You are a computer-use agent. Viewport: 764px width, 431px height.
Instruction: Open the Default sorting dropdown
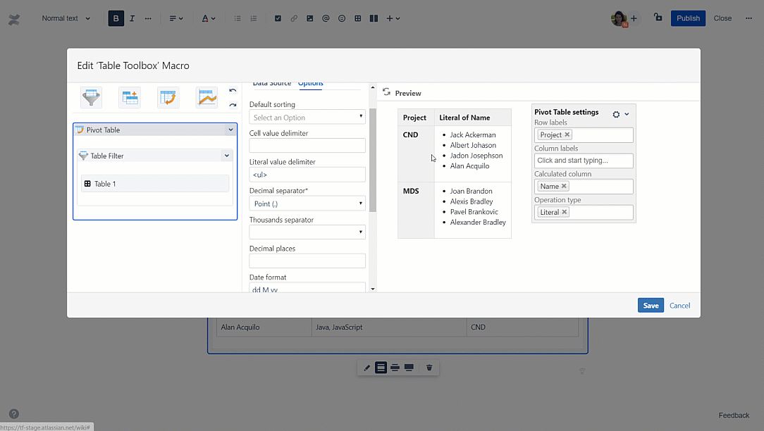tap(307, 116)
